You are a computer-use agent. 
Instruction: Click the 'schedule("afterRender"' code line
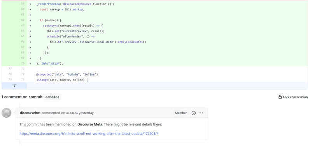[70, 36]
